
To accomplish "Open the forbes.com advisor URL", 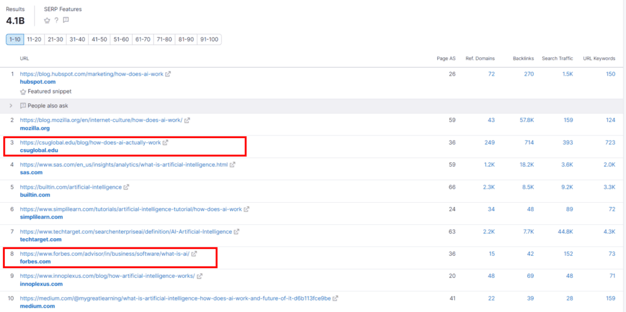I will 105,254.
